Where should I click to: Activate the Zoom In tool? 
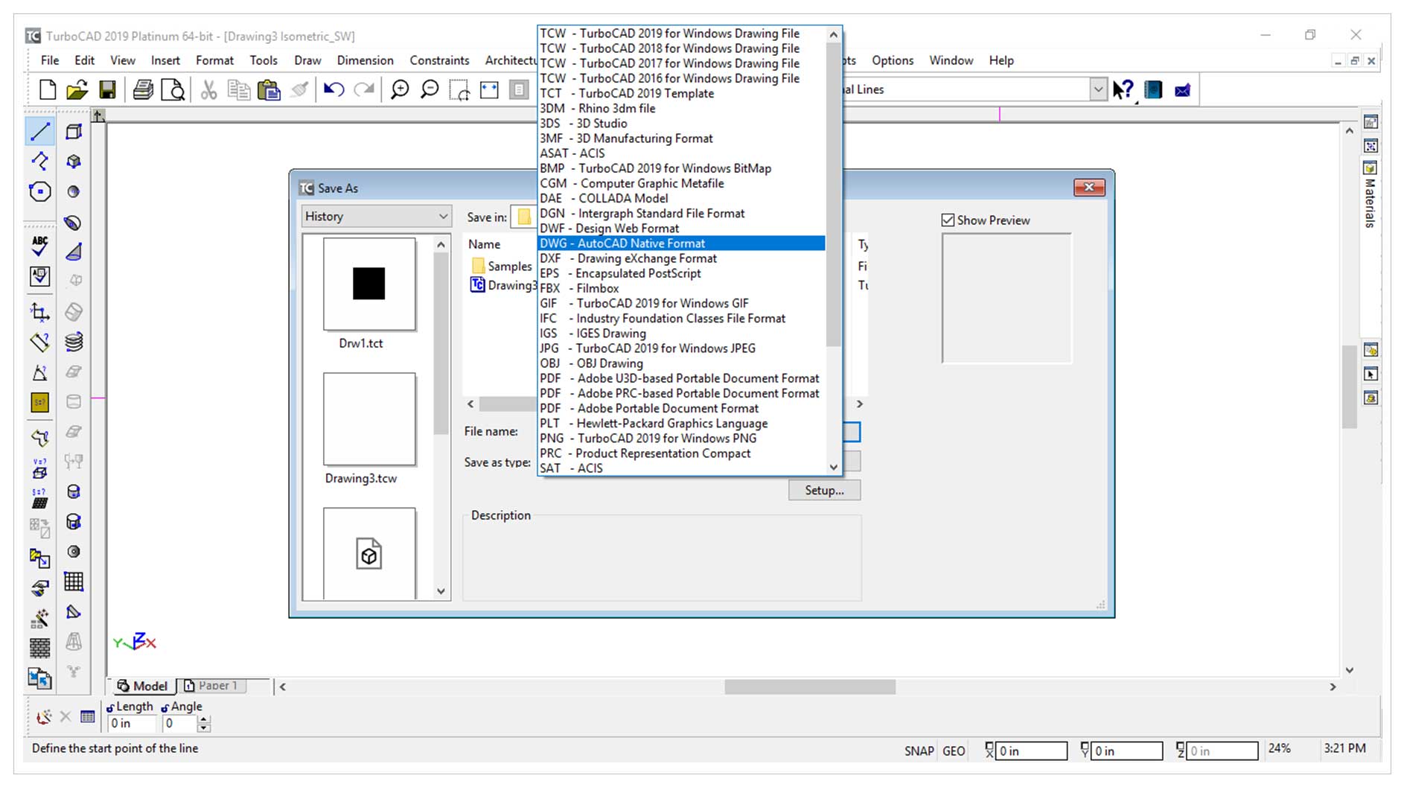tap(400, 89)
